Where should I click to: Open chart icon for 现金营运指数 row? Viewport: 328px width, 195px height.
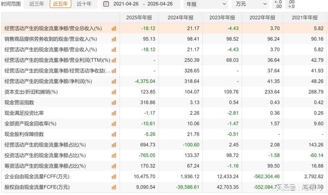[x=114, y=102]
